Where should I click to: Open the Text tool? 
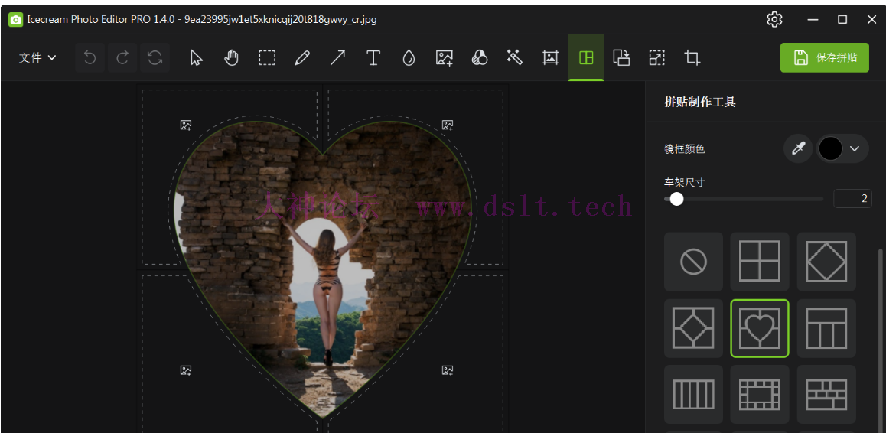(x=373, y=57)
